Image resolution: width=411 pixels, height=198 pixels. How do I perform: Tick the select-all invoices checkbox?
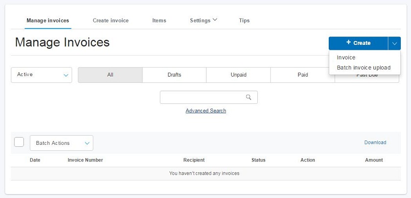(x=19, y=142)
